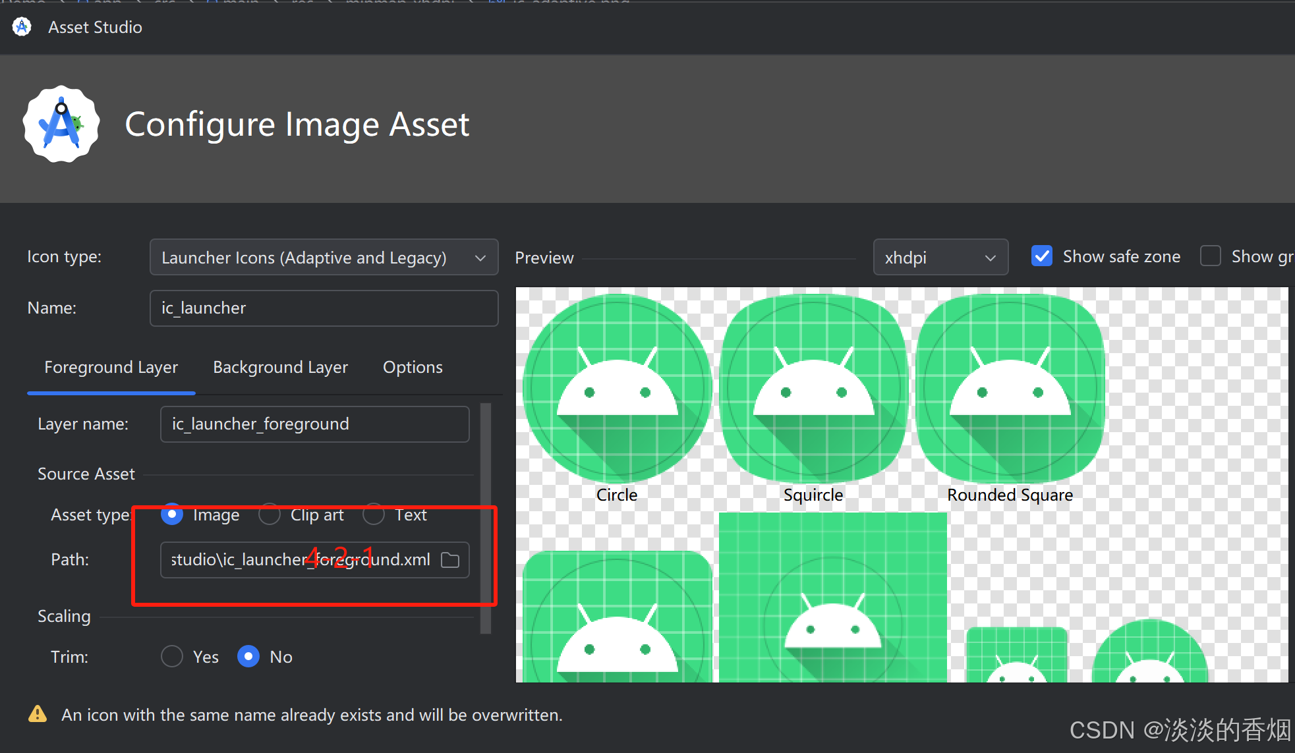The height and width of the screenshot is (753, 1295).
Task: Enable the Show grid checkbox
Action: (1211, 256)
